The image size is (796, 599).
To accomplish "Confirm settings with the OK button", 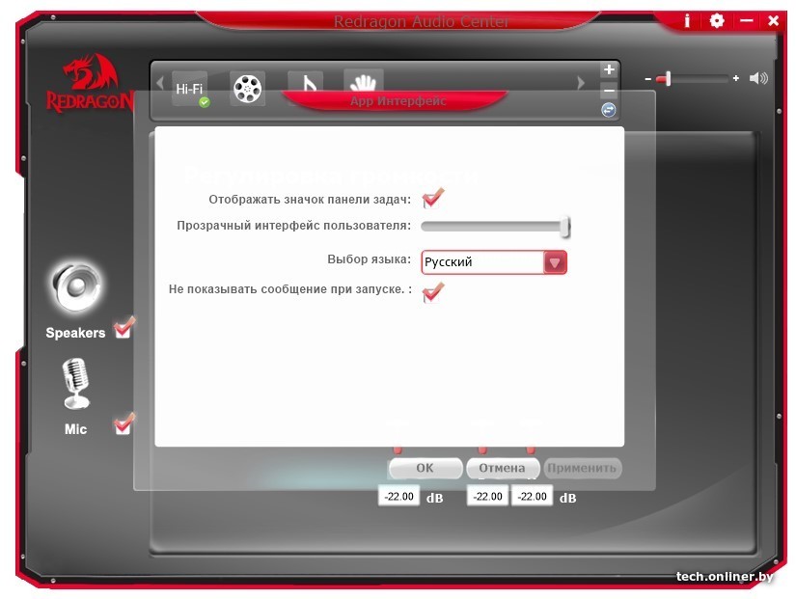I will pyautogui.click(x=425, y=468).
